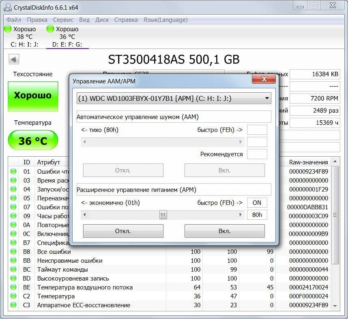Click the APM Вкл. button
The width and height of the screenshot is (348, 319).
[225, 231]
